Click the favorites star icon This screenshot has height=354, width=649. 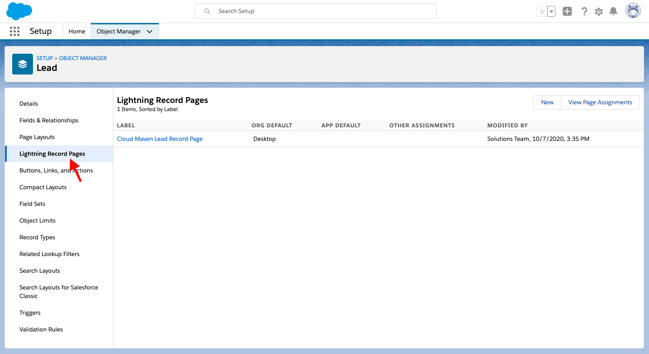click(x=542, y=12)
